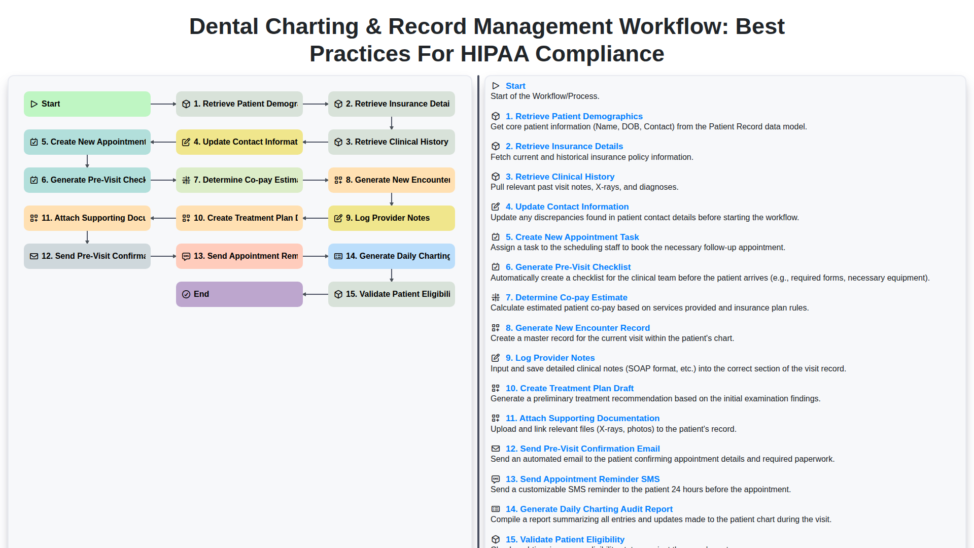
Task: Click the cube icon in Validate Patient Eligibility node
Action: coord(338,294)
